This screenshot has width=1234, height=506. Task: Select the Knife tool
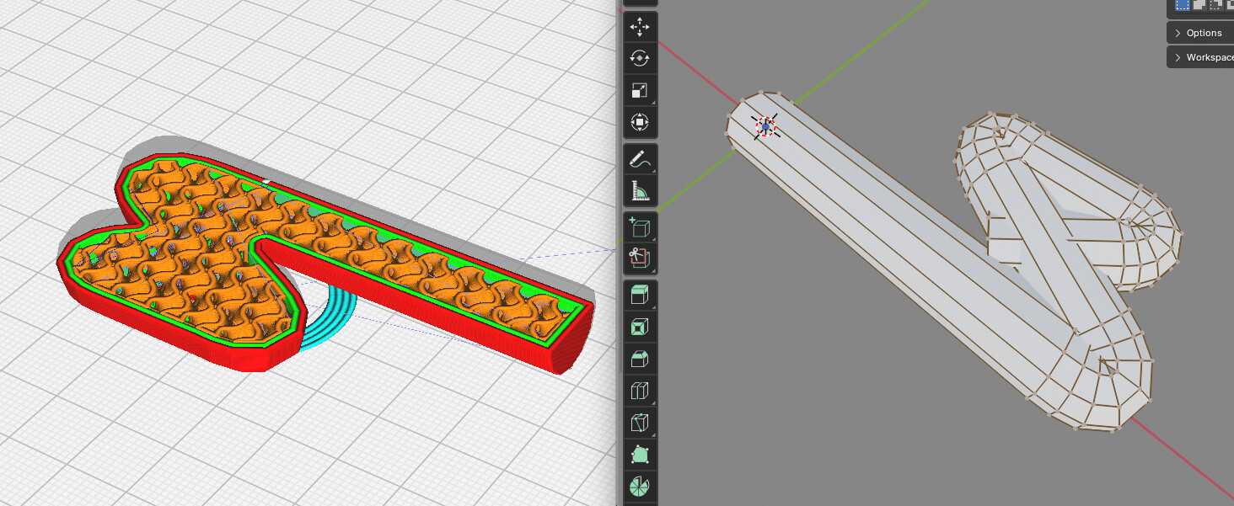click(640, 423)
